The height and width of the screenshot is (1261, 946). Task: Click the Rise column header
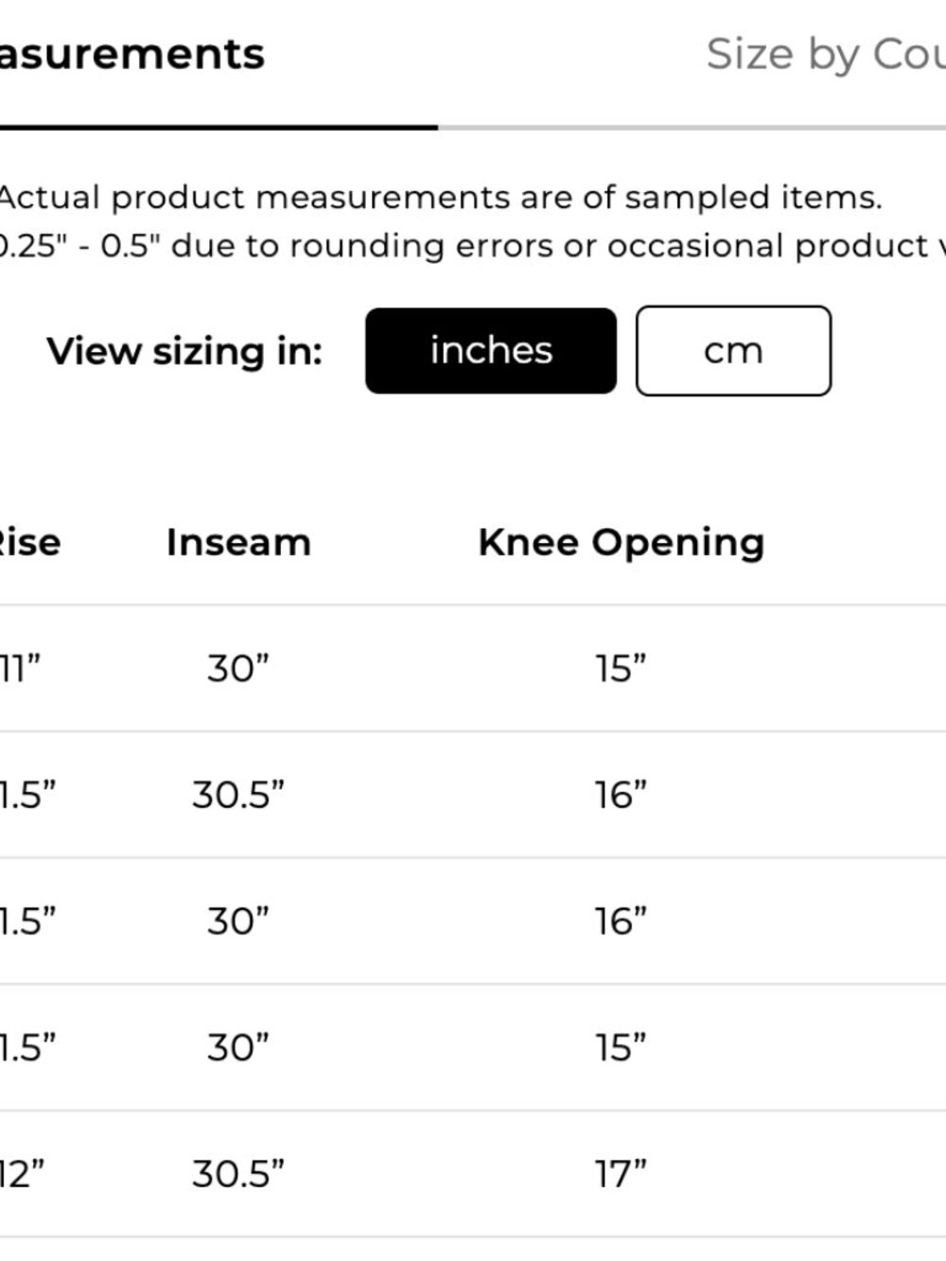click(29, 543)
